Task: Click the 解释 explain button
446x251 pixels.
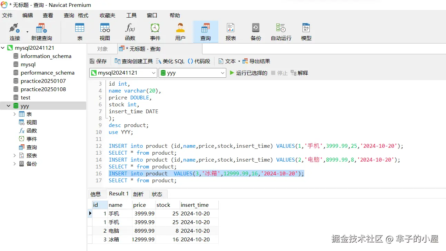Action: 299,73
